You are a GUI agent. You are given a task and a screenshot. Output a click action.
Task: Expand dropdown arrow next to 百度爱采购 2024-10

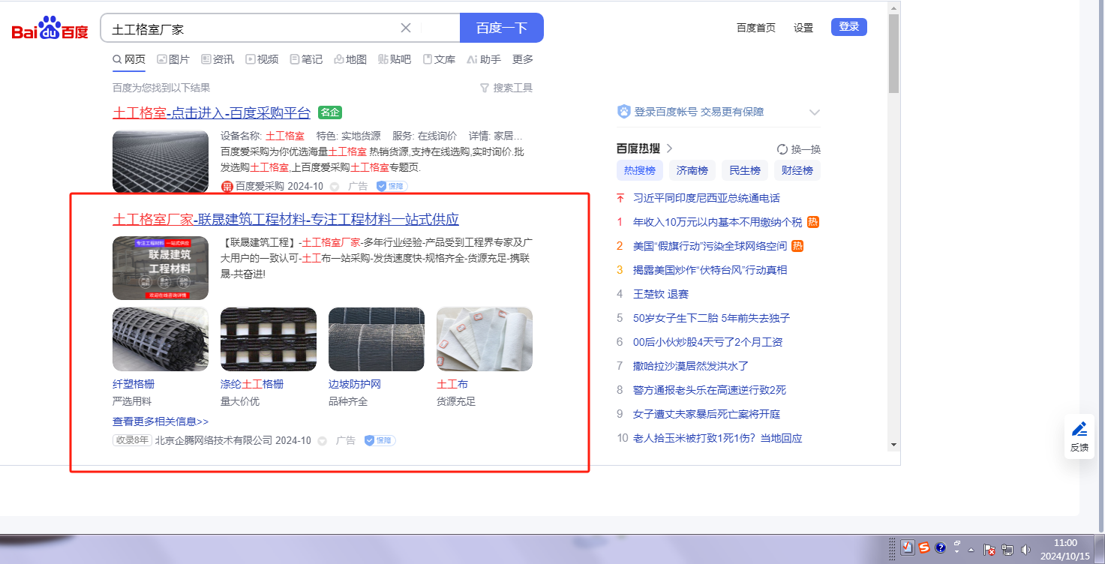pyautogui.click(x=335, y=186)
